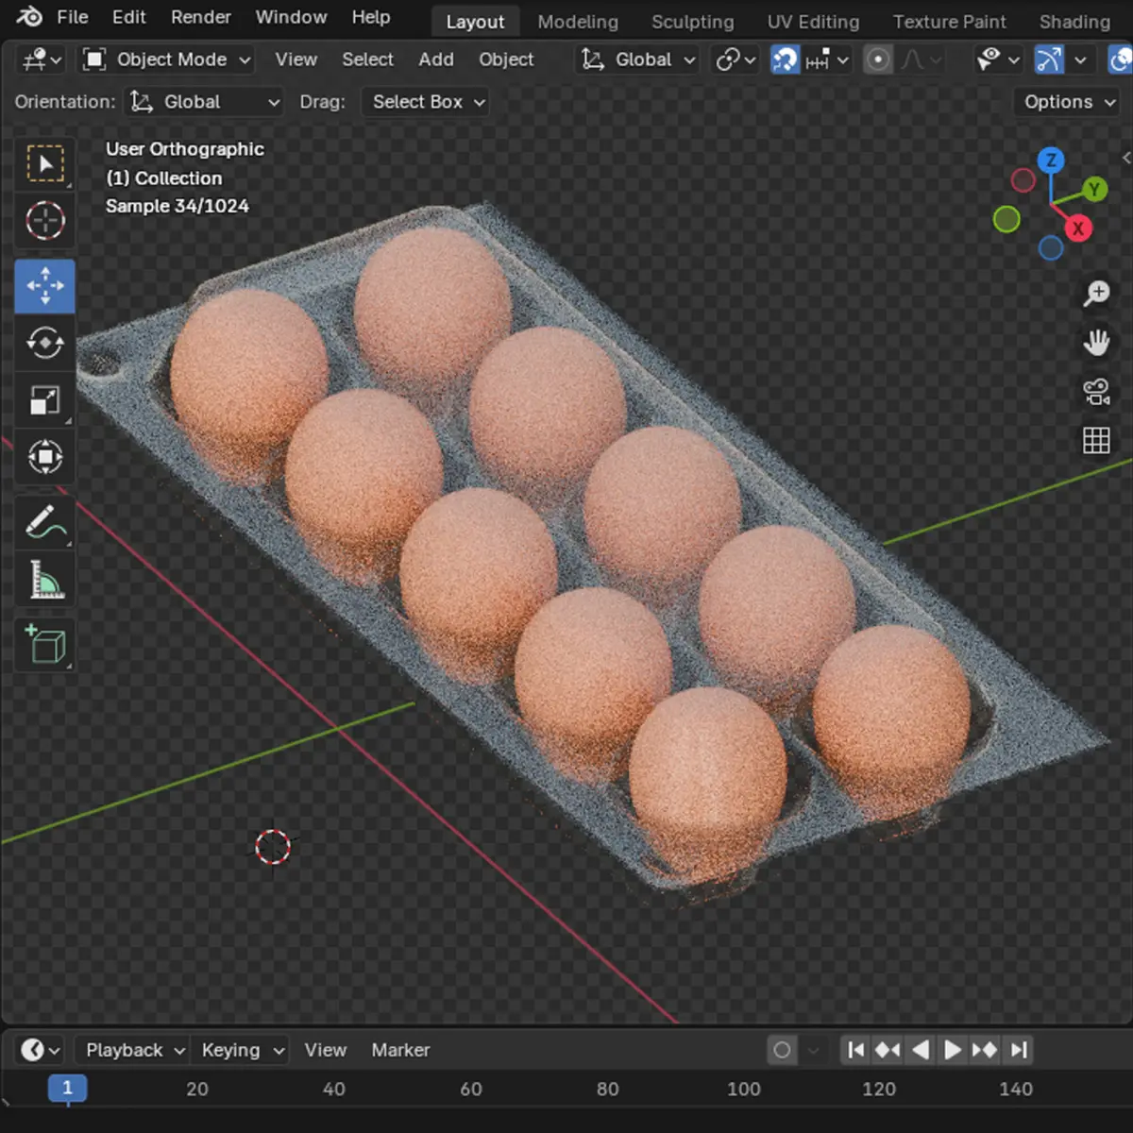Viewport: 1133px width, 1133px height.
Task: Click the zoom viewport magnifier icon
Action: pos(1096,294)
